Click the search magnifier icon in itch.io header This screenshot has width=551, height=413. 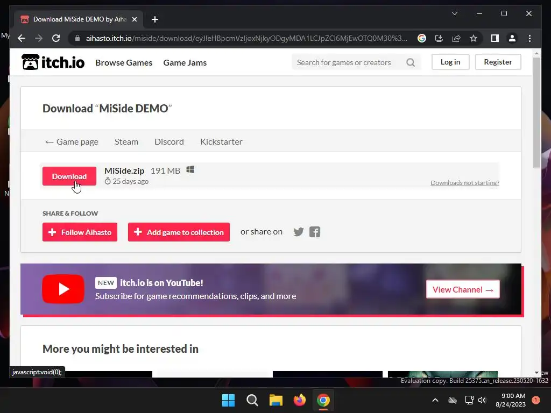411,62
